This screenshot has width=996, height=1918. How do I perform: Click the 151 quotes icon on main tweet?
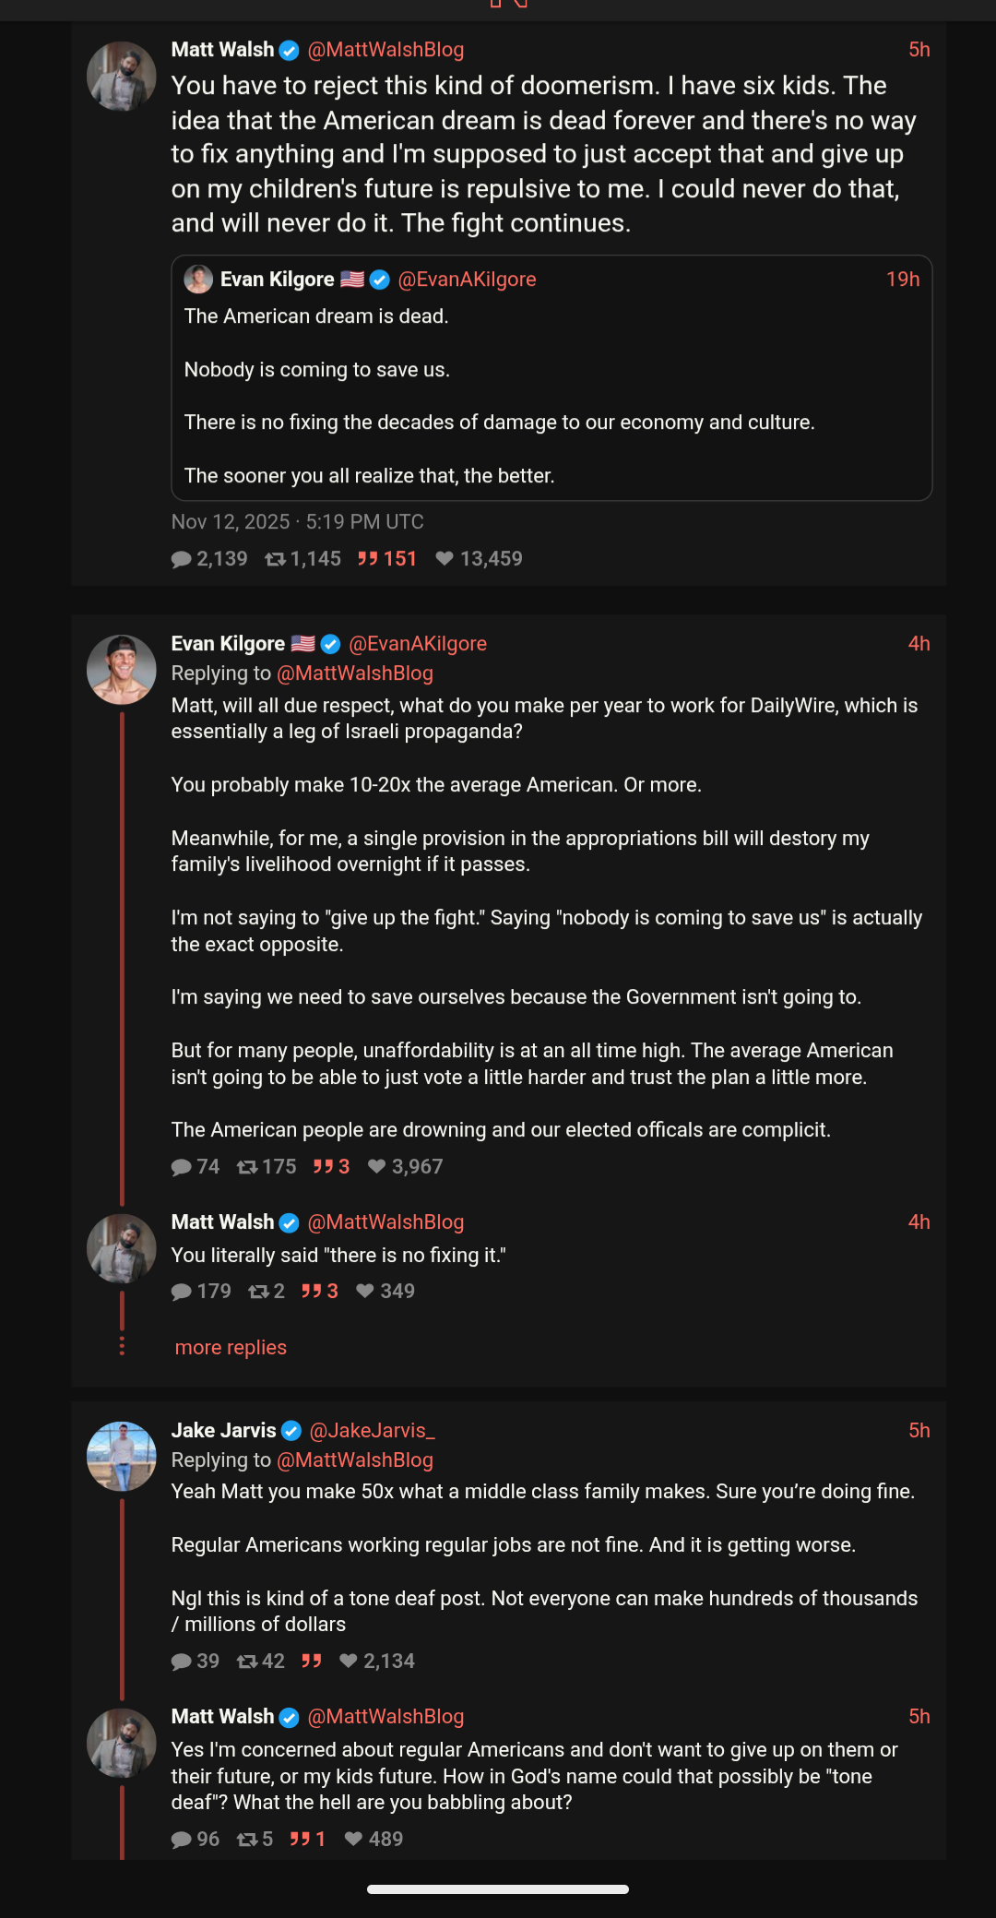pyautogui.click(x=368, y=559)
